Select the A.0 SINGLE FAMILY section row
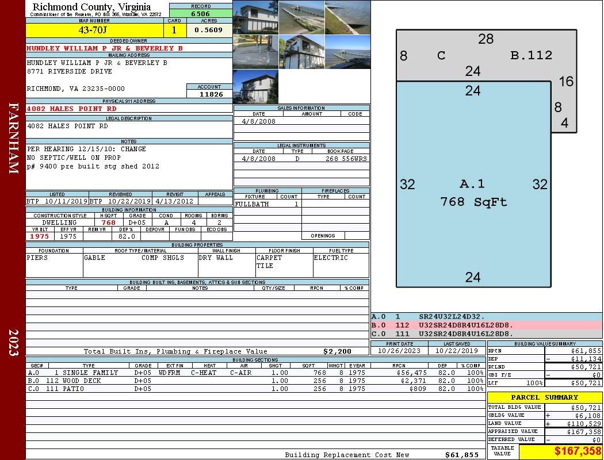This screenshot has width=604, height=460. coord(256,373)
